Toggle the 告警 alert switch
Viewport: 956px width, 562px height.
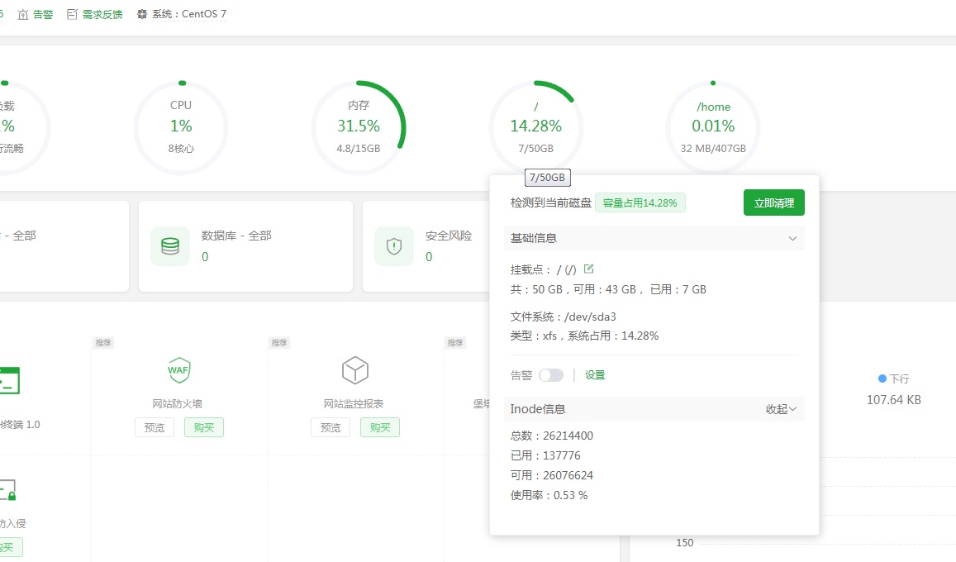[x=551, y=375]
